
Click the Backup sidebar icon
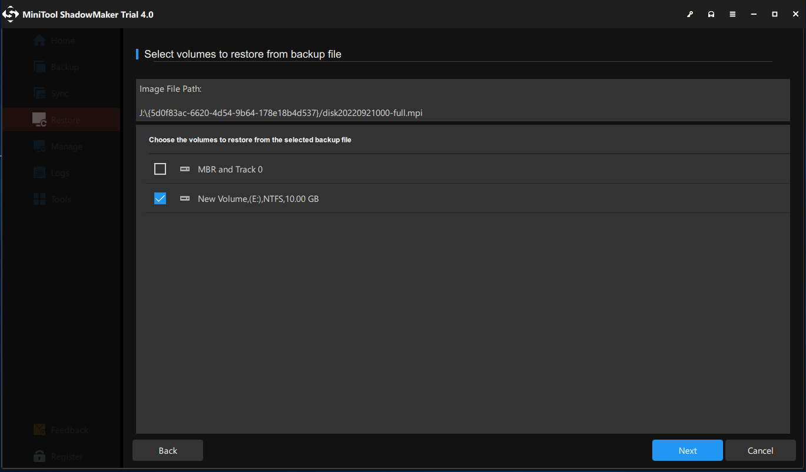[x=39, y=67]
